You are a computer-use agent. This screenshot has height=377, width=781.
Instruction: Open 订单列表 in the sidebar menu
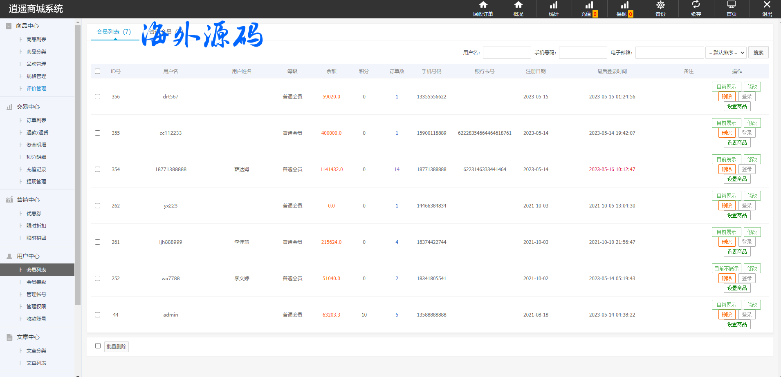click(x=36, y=120)
